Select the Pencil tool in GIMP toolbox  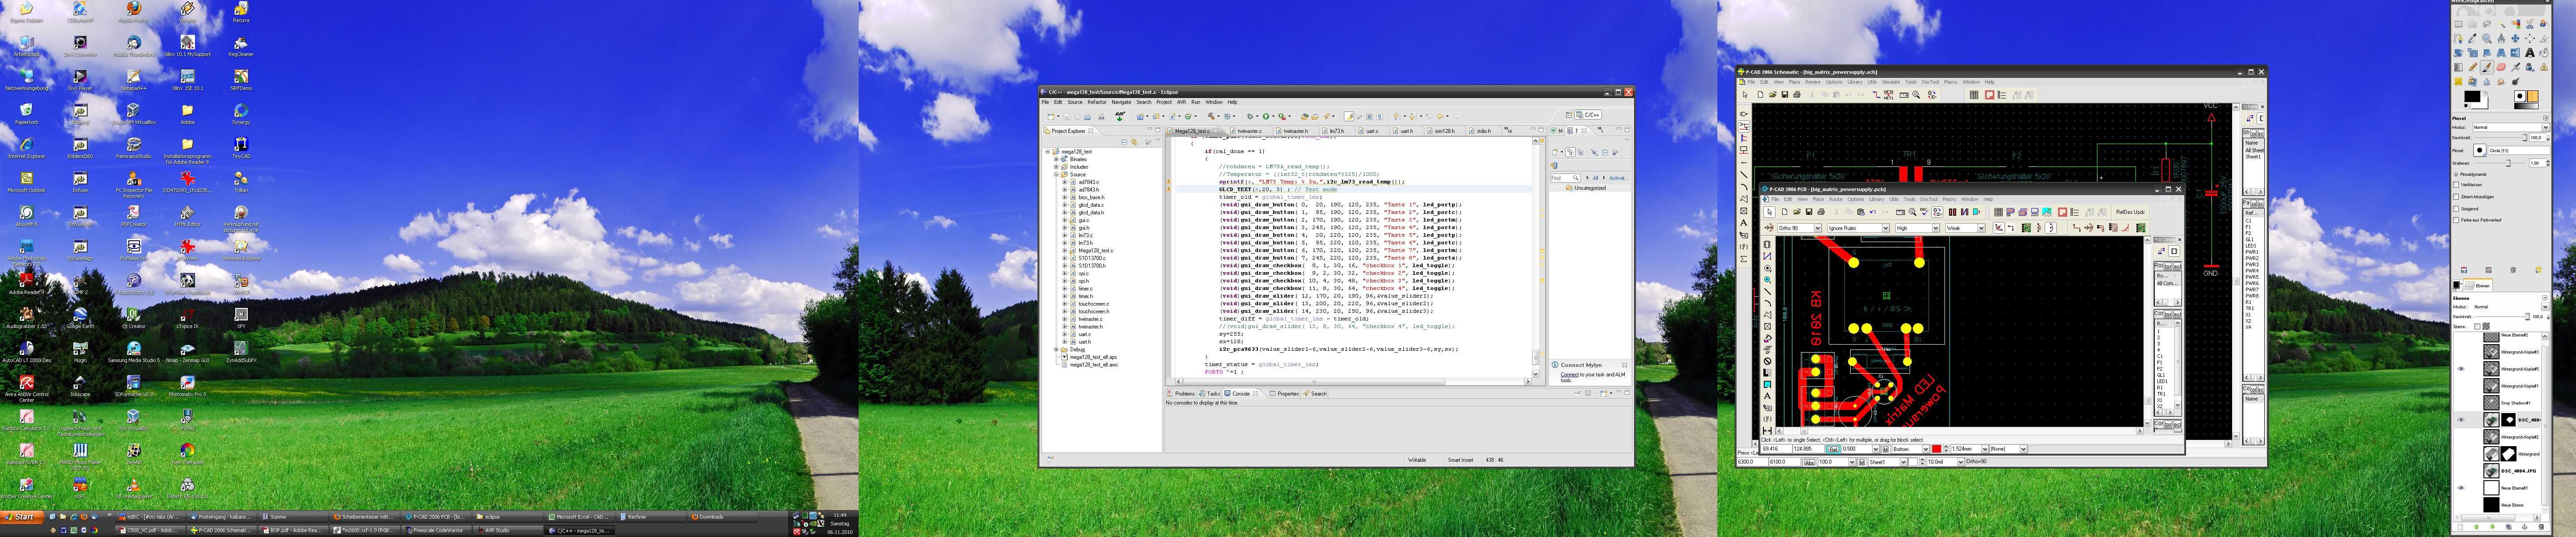(x=2473, y=67)
